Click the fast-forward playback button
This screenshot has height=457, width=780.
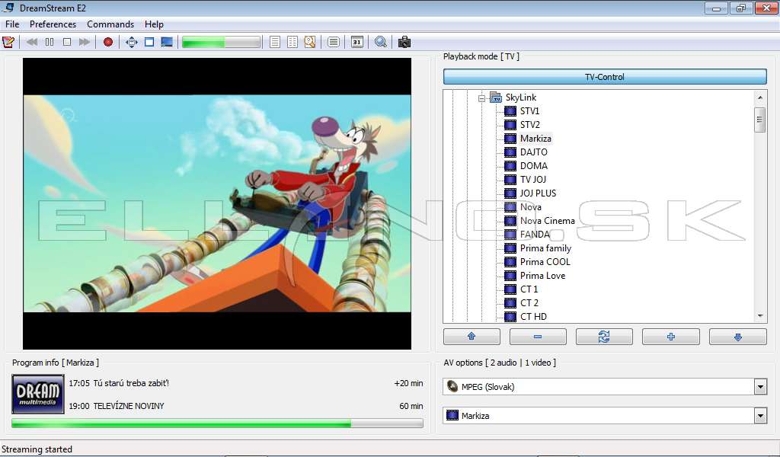(x=85, y=42)
